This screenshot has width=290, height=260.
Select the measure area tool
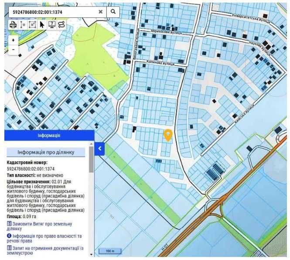(x=33, y=24)
